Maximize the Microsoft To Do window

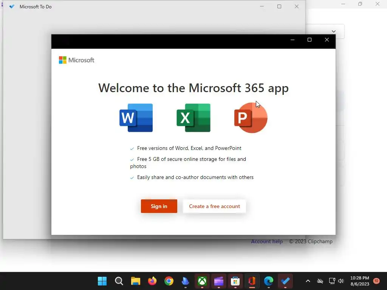(x=279, y=7)
